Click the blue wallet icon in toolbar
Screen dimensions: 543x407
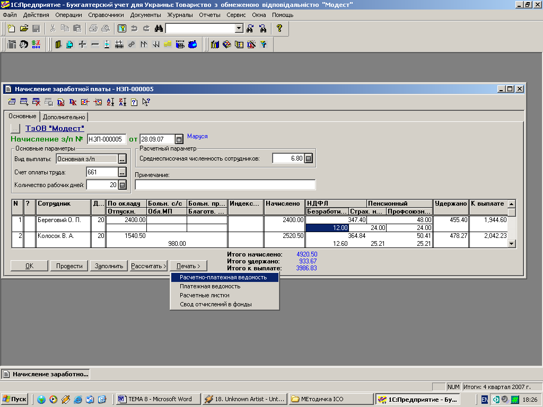(192, 45)
